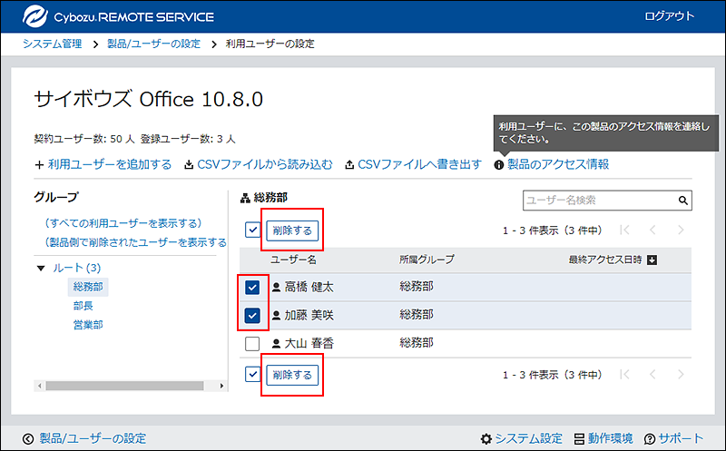This screenshot has width=726, height=451.
Task: Click the CSV import icon
Action: pyautogui.click(x=189, y=164)
